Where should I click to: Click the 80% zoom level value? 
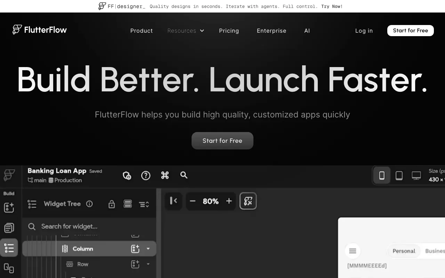click(x=211, y=201)
